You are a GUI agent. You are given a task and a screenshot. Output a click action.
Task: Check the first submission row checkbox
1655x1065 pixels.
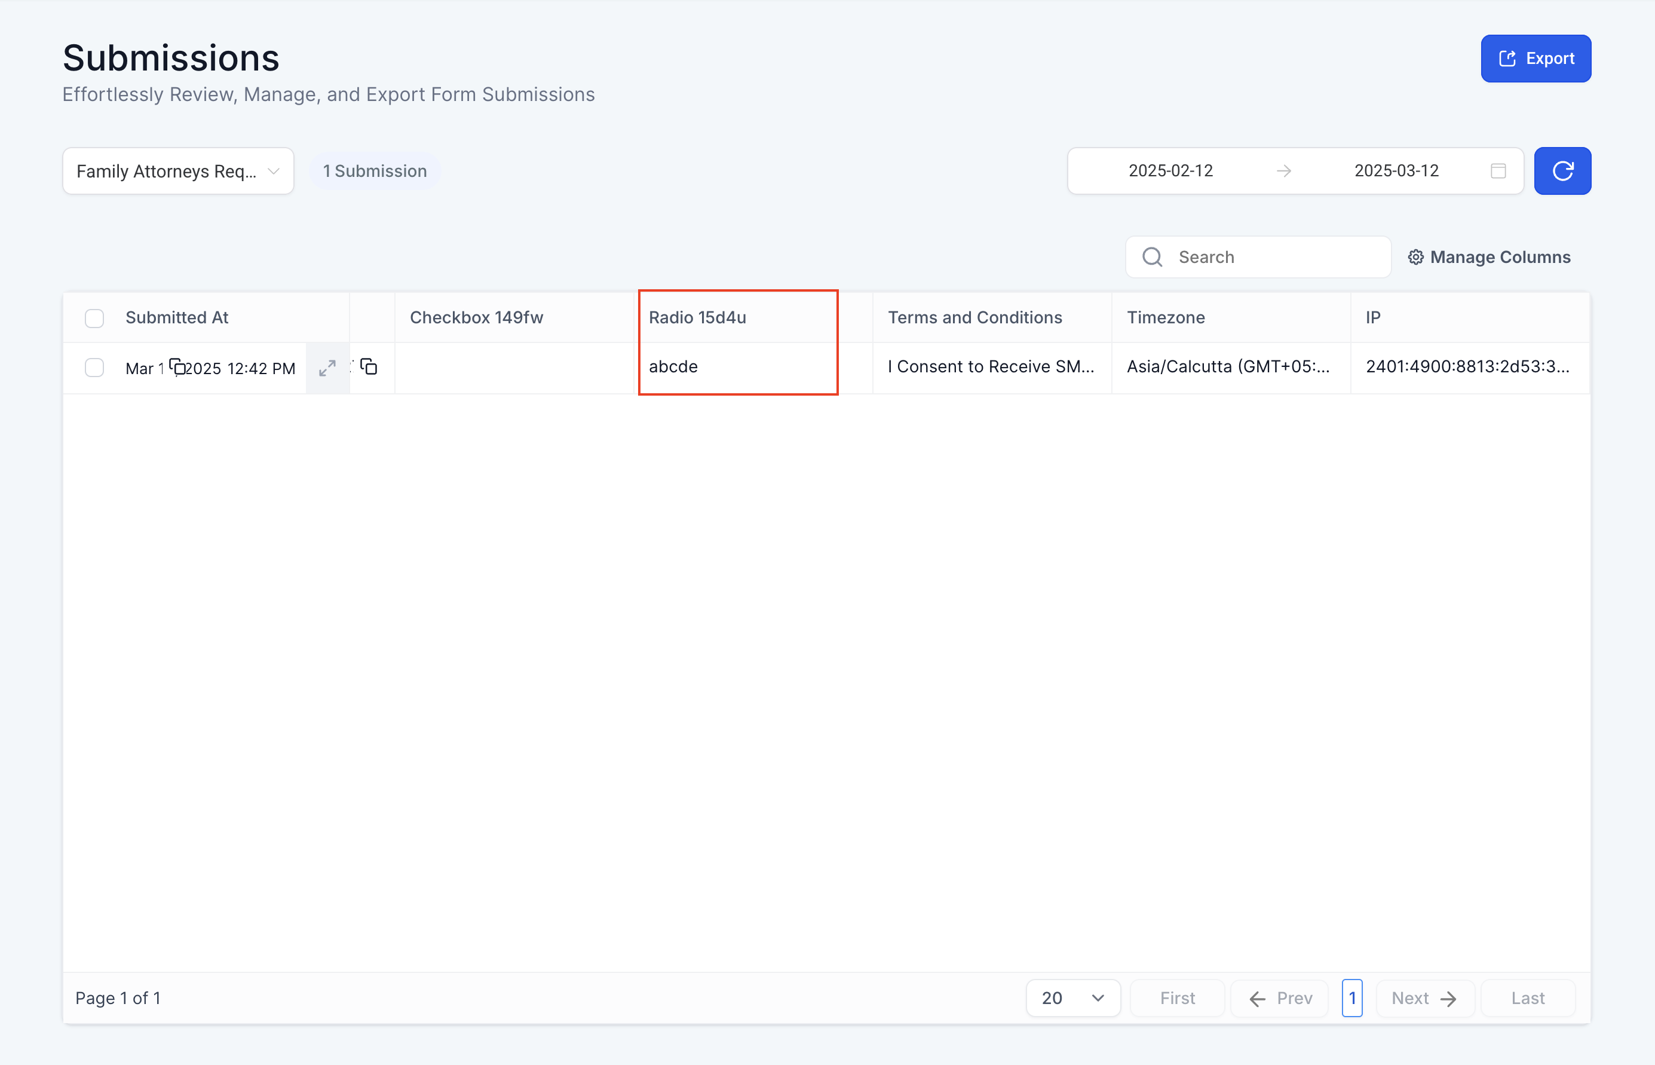click(x=95, y=367)
